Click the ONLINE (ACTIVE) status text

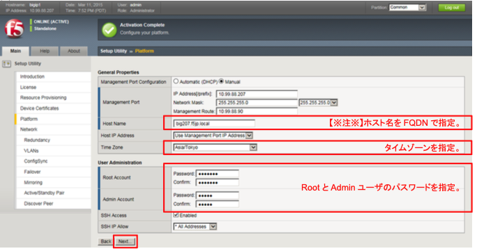pos(51,22)
